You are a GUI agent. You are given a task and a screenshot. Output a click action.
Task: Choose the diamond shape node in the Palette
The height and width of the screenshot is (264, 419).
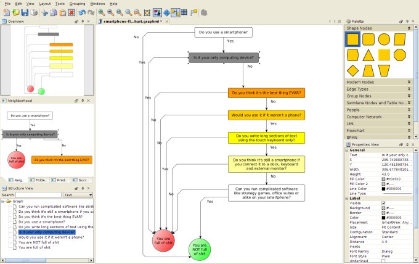coord(352,70)
